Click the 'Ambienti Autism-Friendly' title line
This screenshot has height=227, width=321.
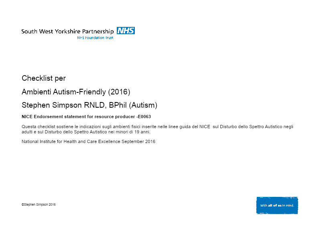click(64, 92)
